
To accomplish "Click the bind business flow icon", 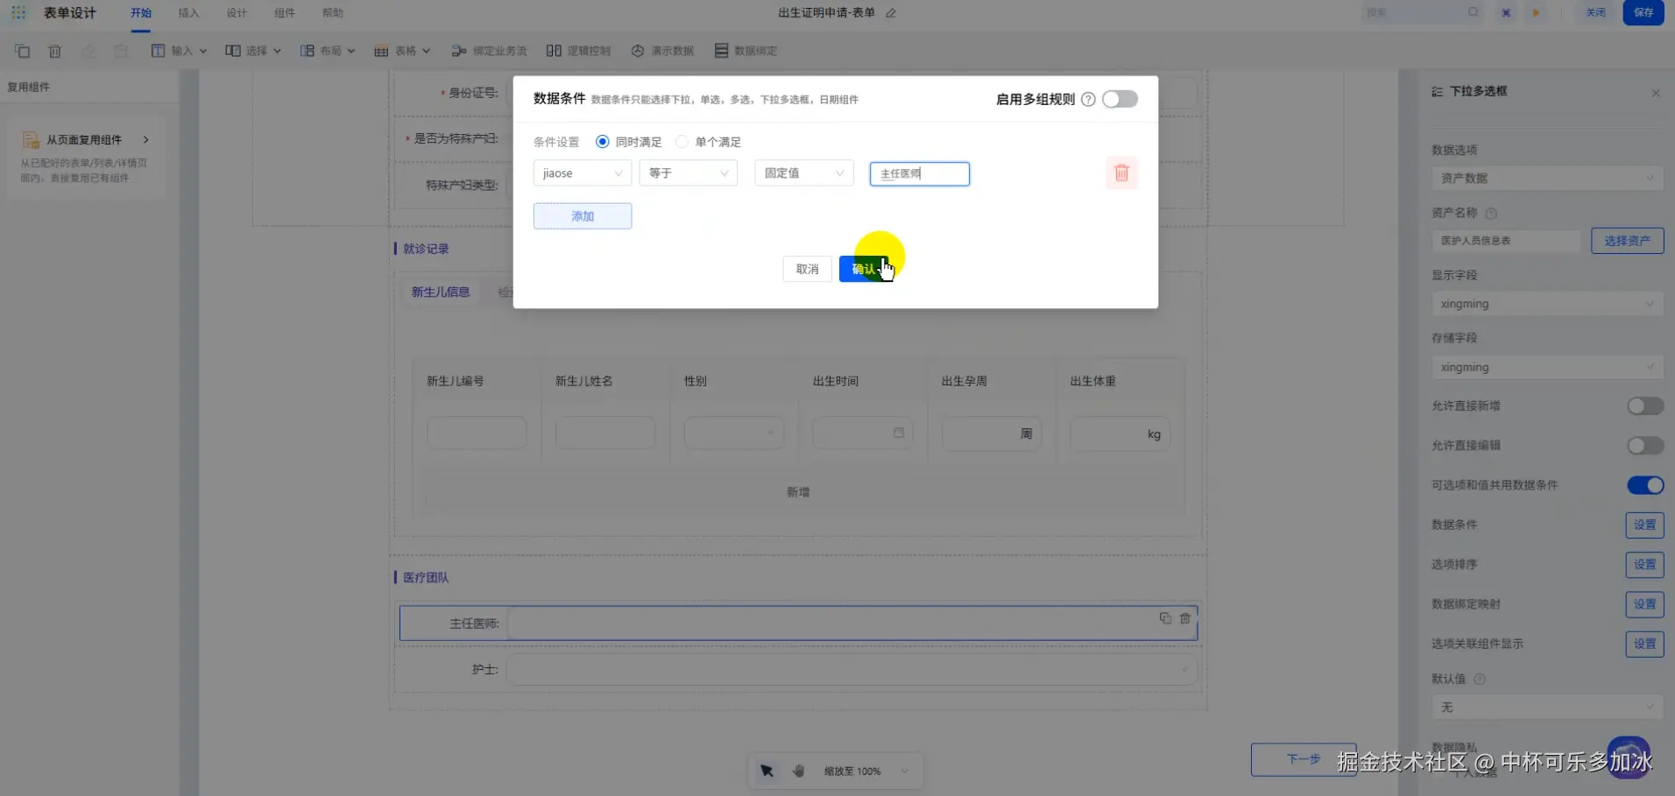I will click(x=459, y=51).
